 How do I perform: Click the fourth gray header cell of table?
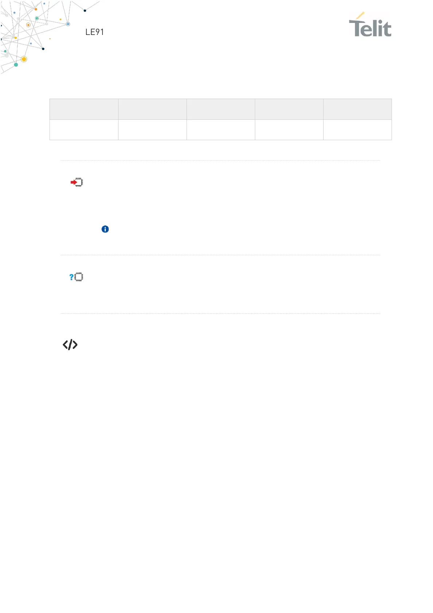pyautogui.click(x=289, y=109)
